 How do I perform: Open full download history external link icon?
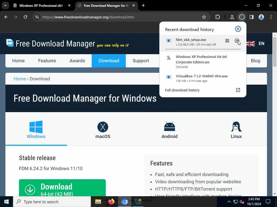238,90
